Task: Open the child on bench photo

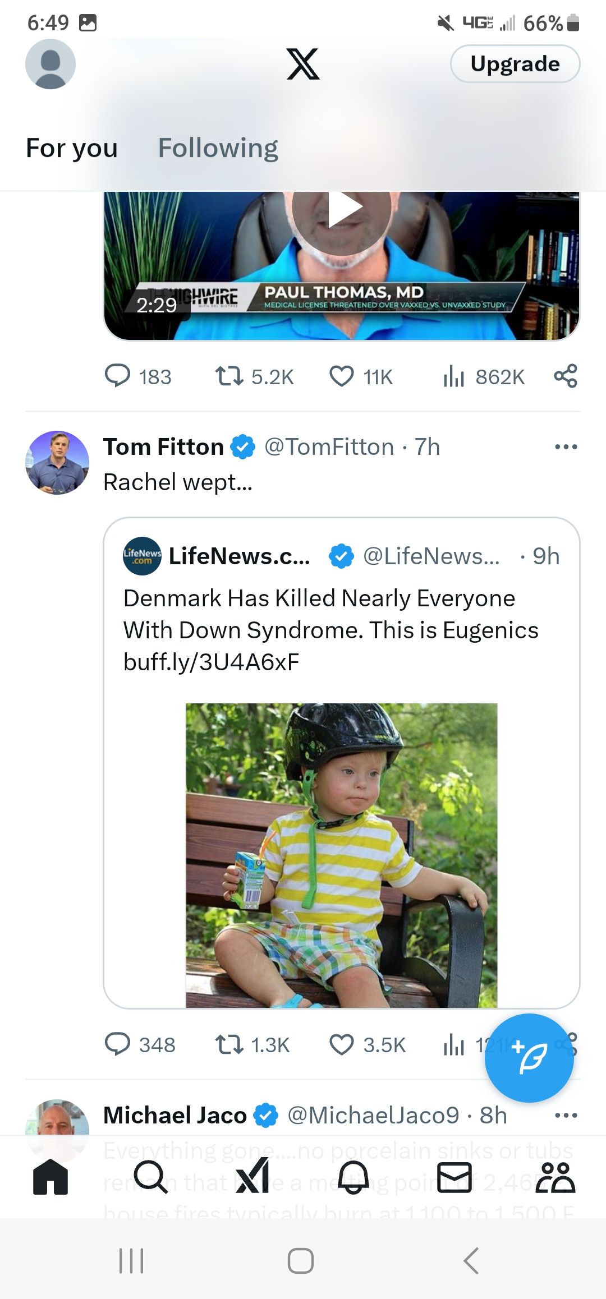Action: 341,855
